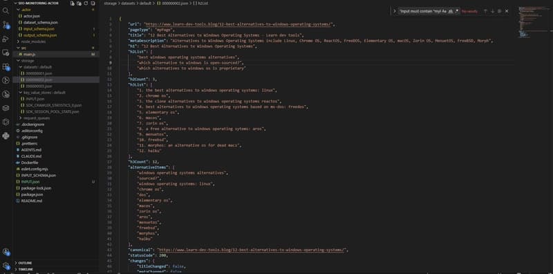Click the New Folder icon in Explorer header

[x=79, y=3]
